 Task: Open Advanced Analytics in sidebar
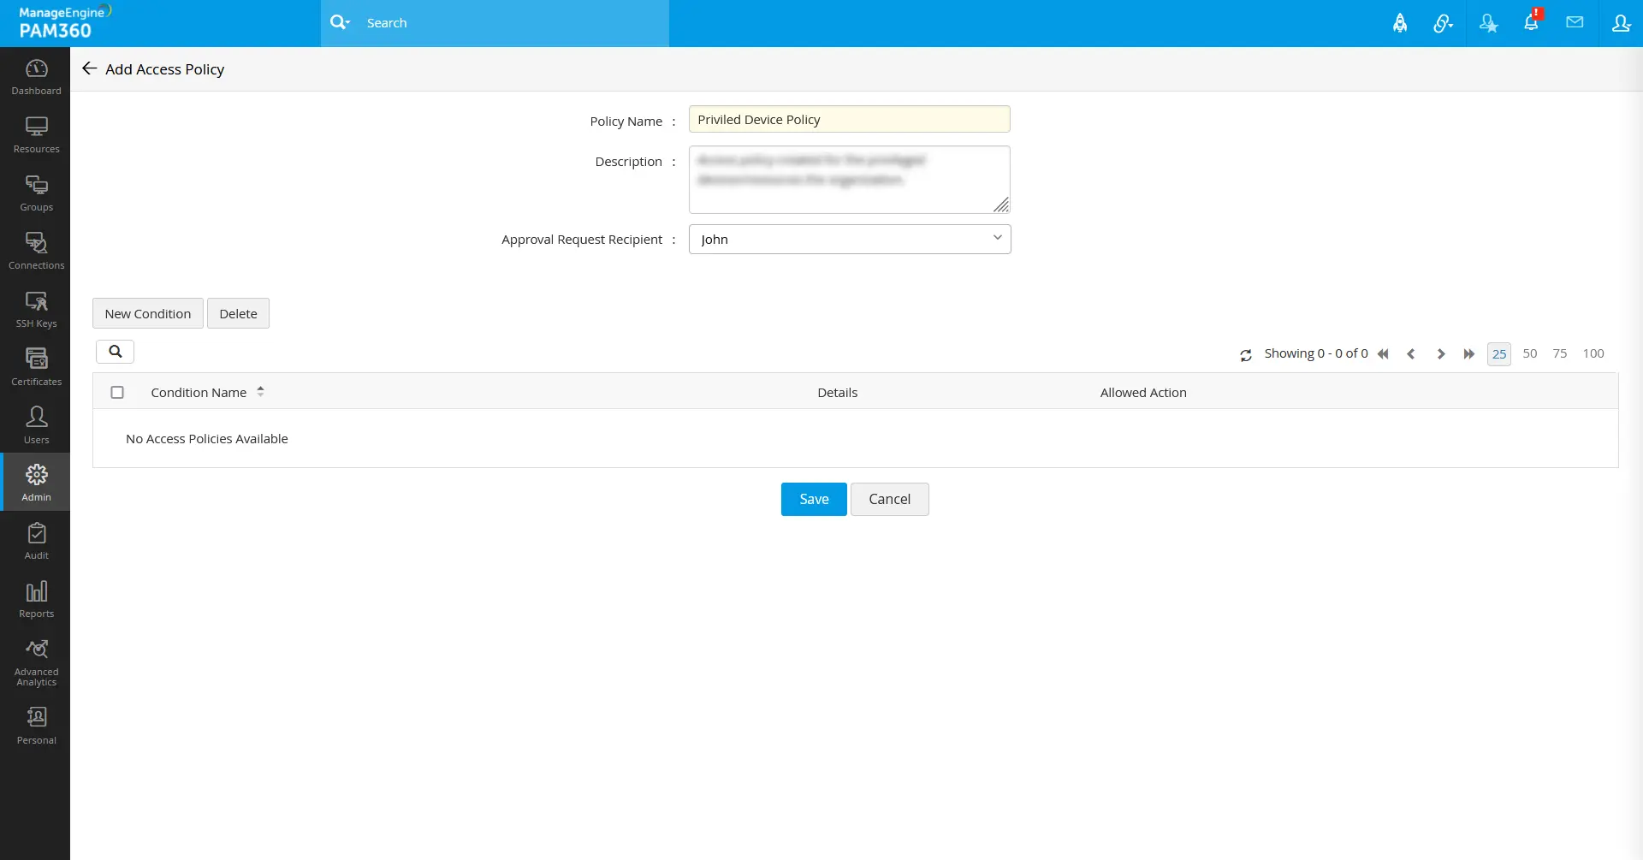(36, 663)
